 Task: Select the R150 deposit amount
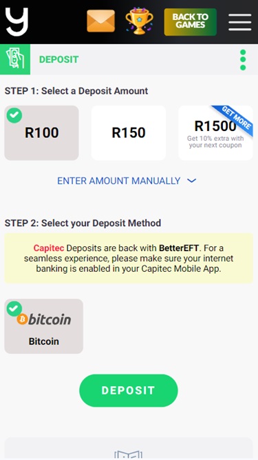[129, 133]
